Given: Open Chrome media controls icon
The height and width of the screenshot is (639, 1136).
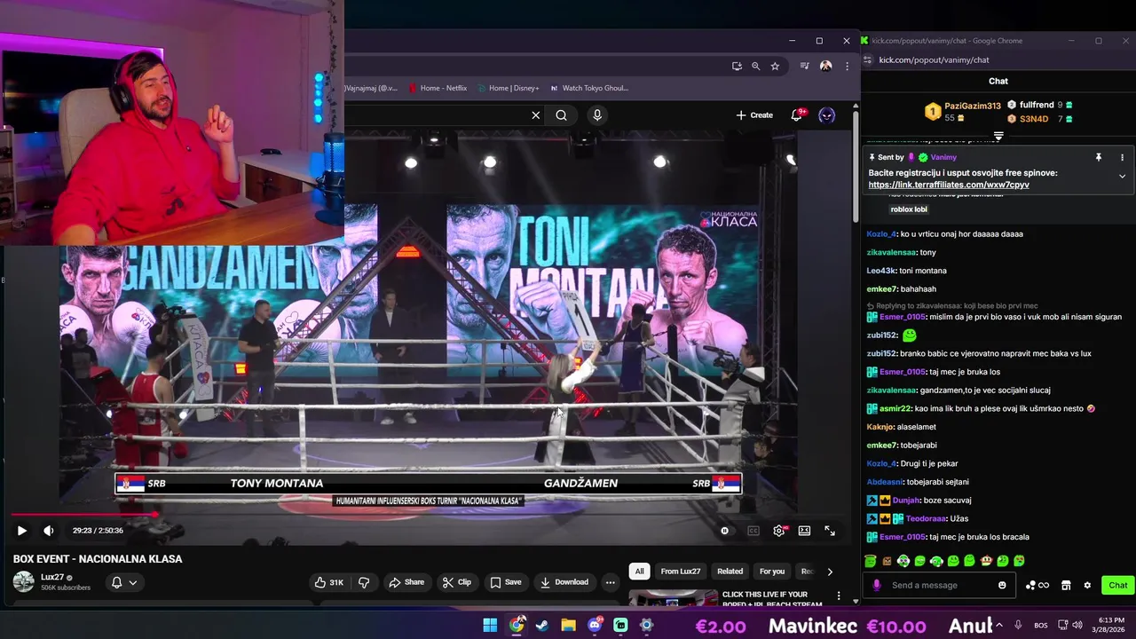Looking at the screenshot, I should [804, 66].
